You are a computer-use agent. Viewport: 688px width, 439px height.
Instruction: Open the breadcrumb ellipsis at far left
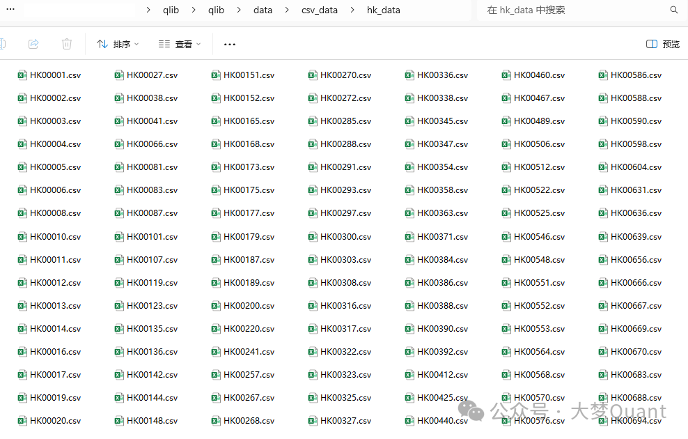10,9
